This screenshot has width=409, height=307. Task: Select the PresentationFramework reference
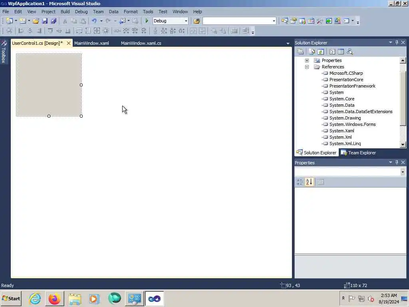[x=352, y=86]
